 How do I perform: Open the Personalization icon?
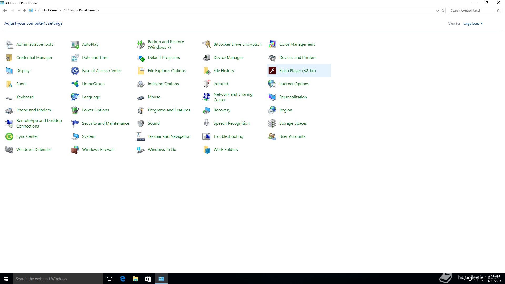(272, 97)
